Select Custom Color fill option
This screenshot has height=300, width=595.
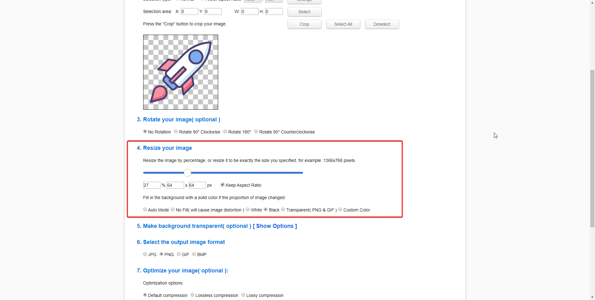pos(340,210)
